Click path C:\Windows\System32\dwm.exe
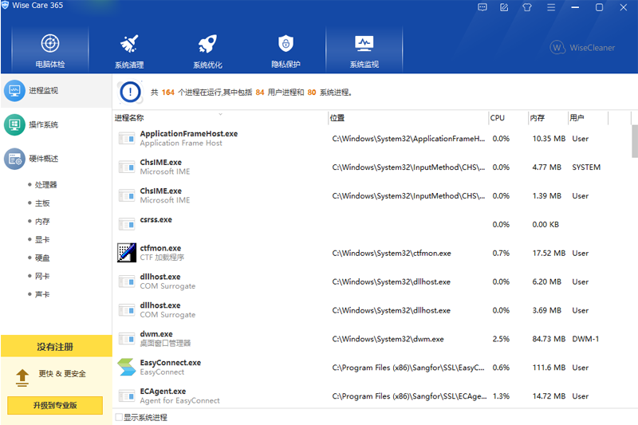 point(388,339)
